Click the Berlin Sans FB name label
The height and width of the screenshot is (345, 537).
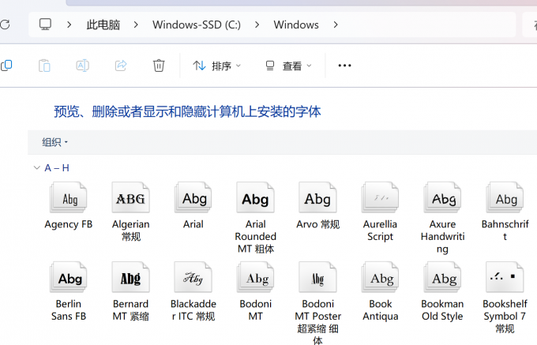point(69,310)
